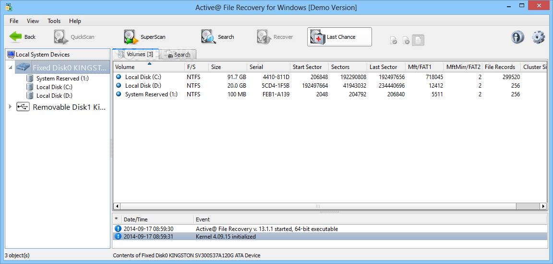Click the 299520 file records value

tap(511, 77)
